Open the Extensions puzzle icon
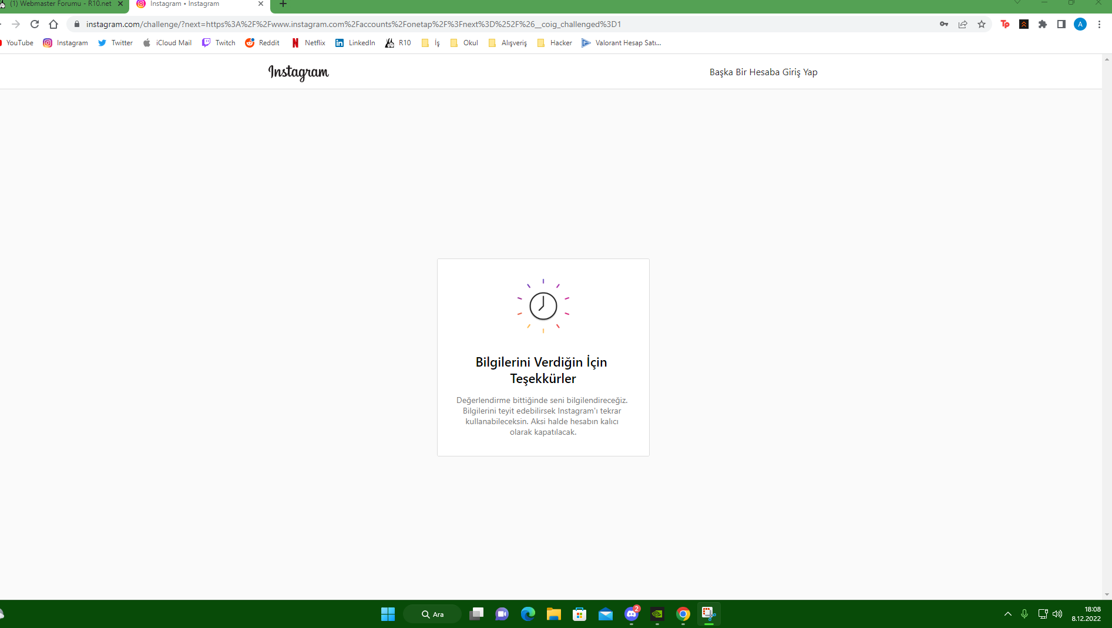 pos(1043,24)
